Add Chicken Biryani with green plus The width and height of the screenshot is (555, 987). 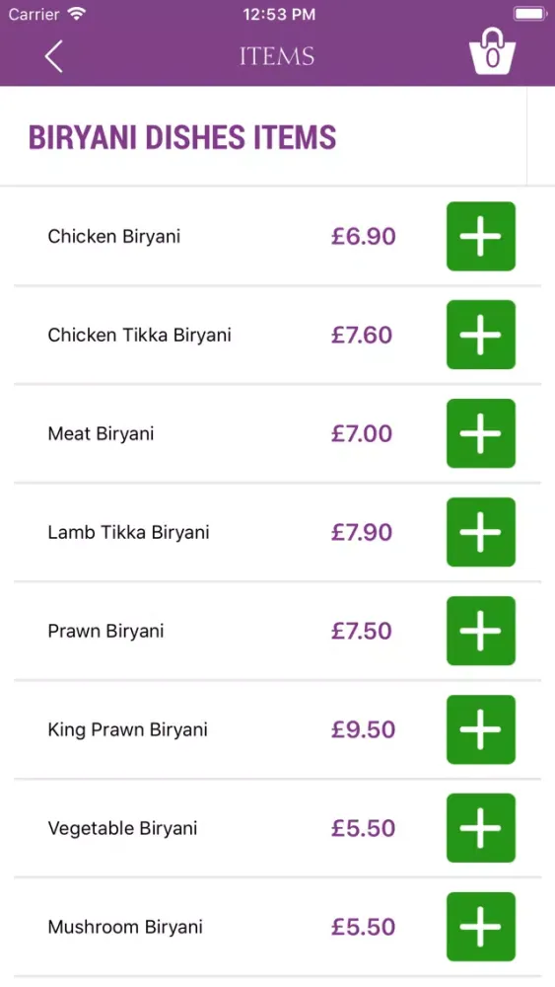click(x=481, y=236)
